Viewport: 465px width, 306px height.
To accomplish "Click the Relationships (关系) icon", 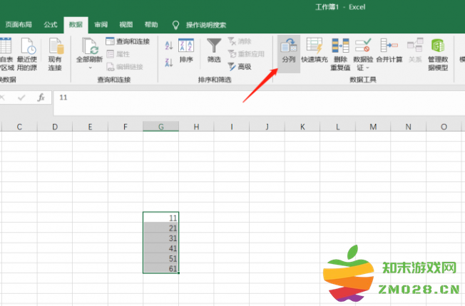I will click(x=415, y=45).
